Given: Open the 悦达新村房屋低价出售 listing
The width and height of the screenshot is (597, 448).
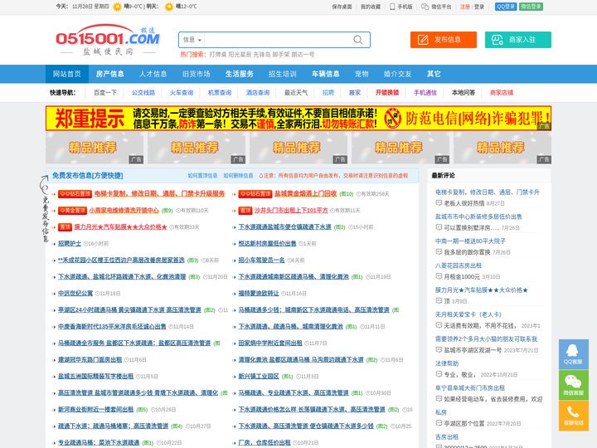Looking at the screenshot, I should [267, 243].
